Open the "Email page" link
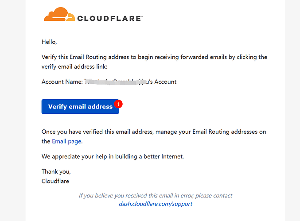 click(66, 141)
